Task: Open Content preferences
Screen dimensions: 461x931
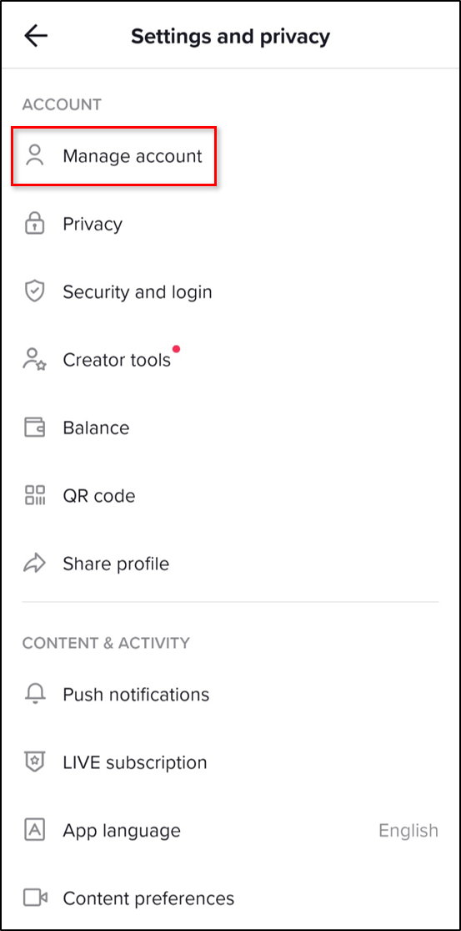Action: 230,898
